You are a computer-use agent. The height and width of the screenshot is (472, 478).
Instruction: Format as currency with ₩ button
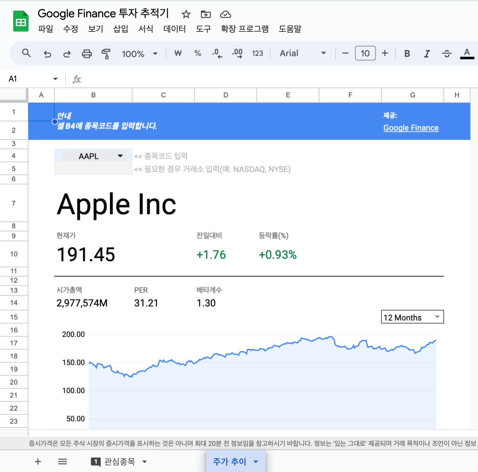coord(178,53)
